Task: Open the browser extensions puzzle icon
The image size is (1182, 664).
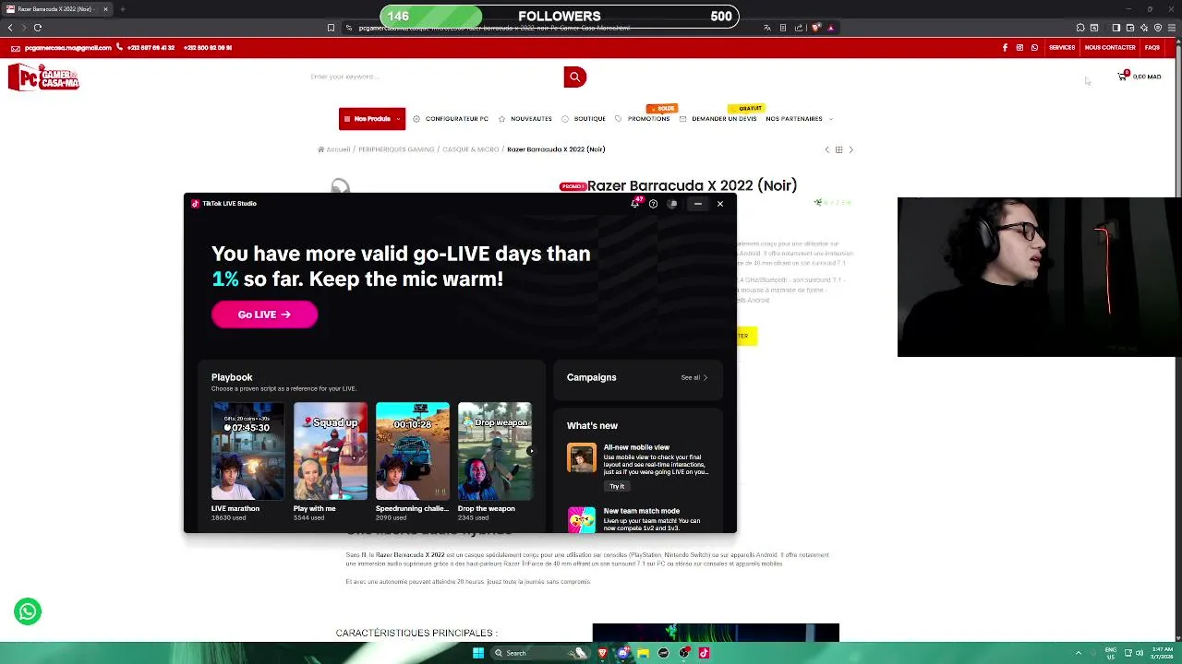Action: [1080, 28]
